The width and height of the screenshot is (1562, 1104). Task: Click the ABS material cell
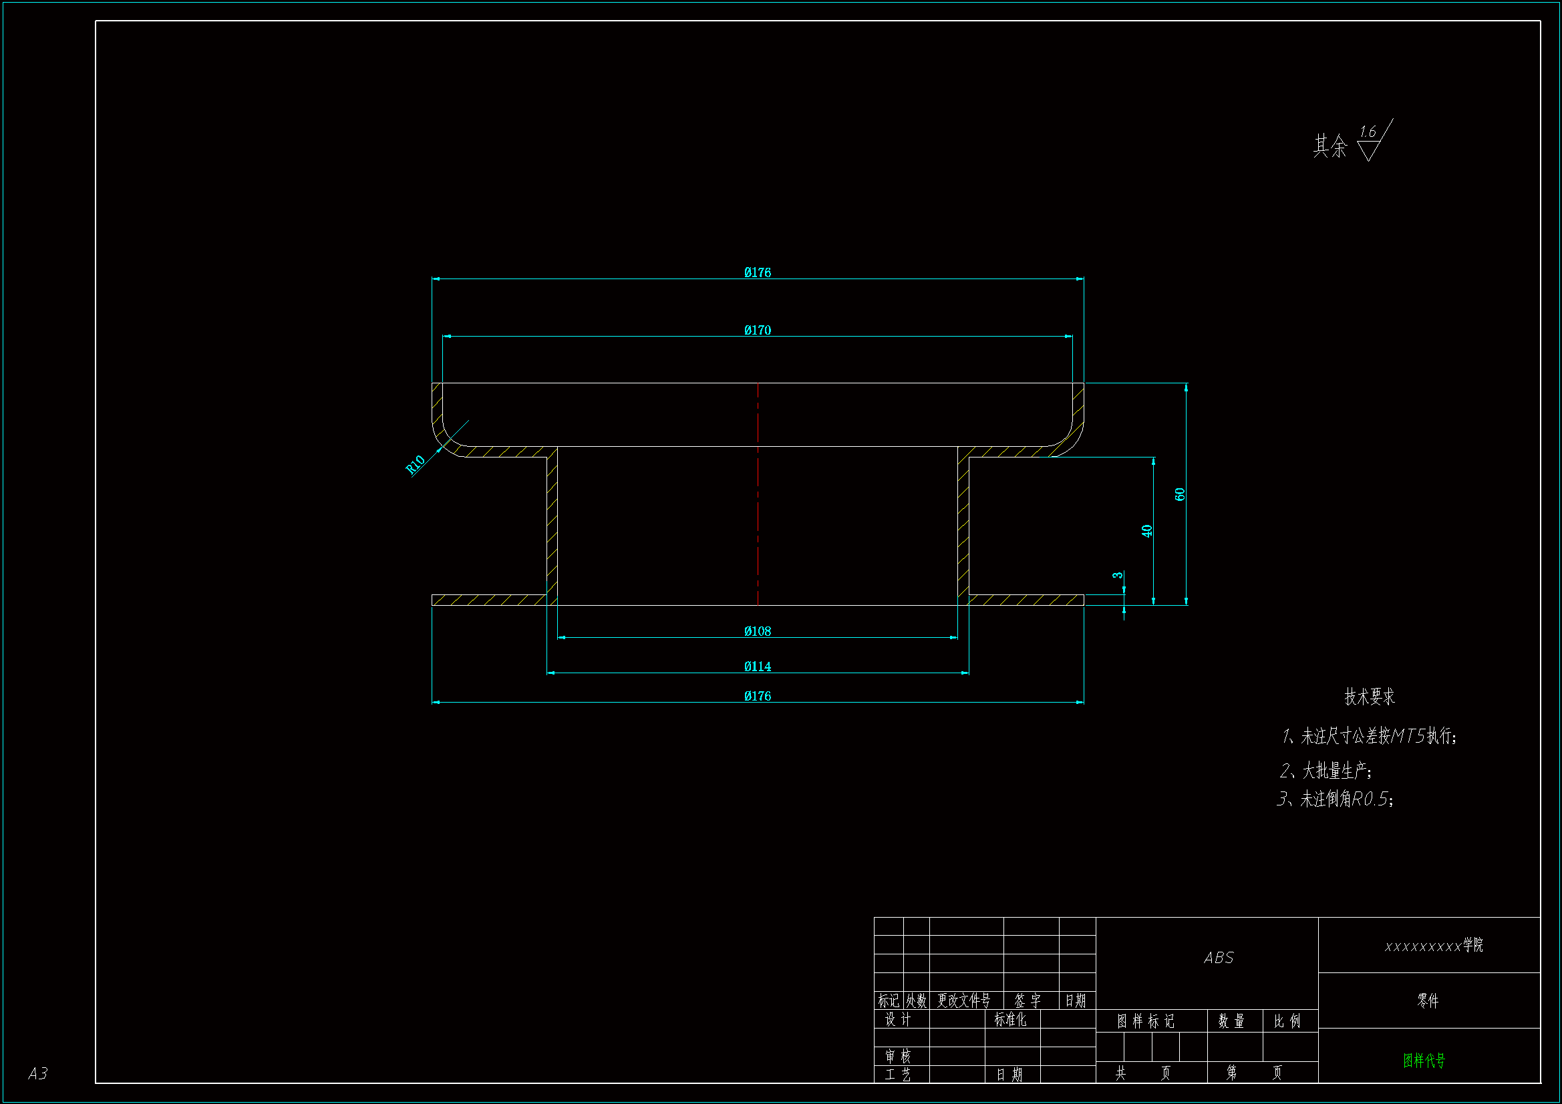click(x=1218, y=958)
